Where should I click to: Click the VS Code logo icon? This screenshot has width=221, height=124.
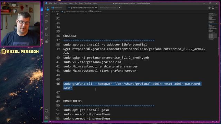(46, 3)
